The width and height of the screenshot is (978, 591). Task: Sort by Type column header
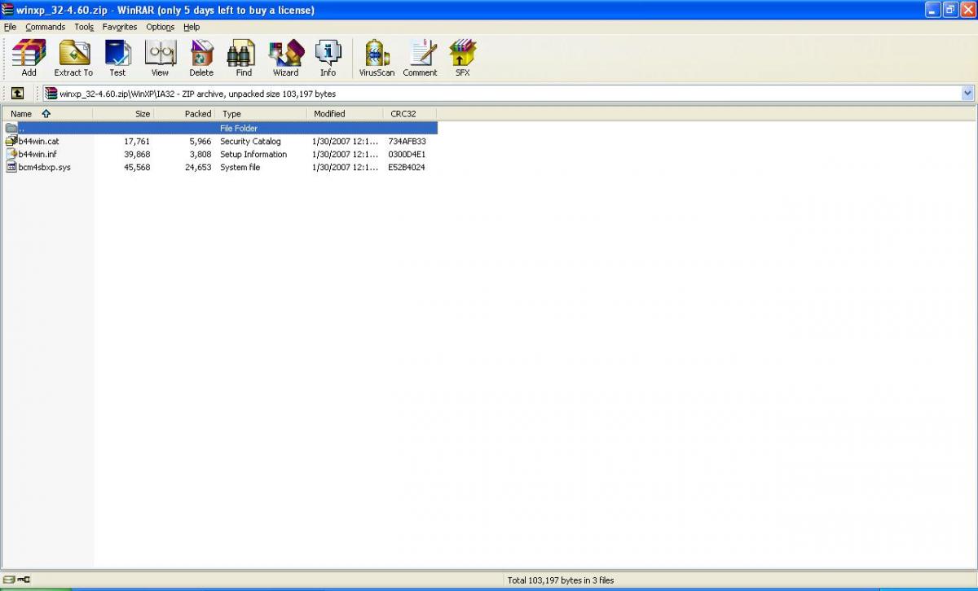click(261, 114)
